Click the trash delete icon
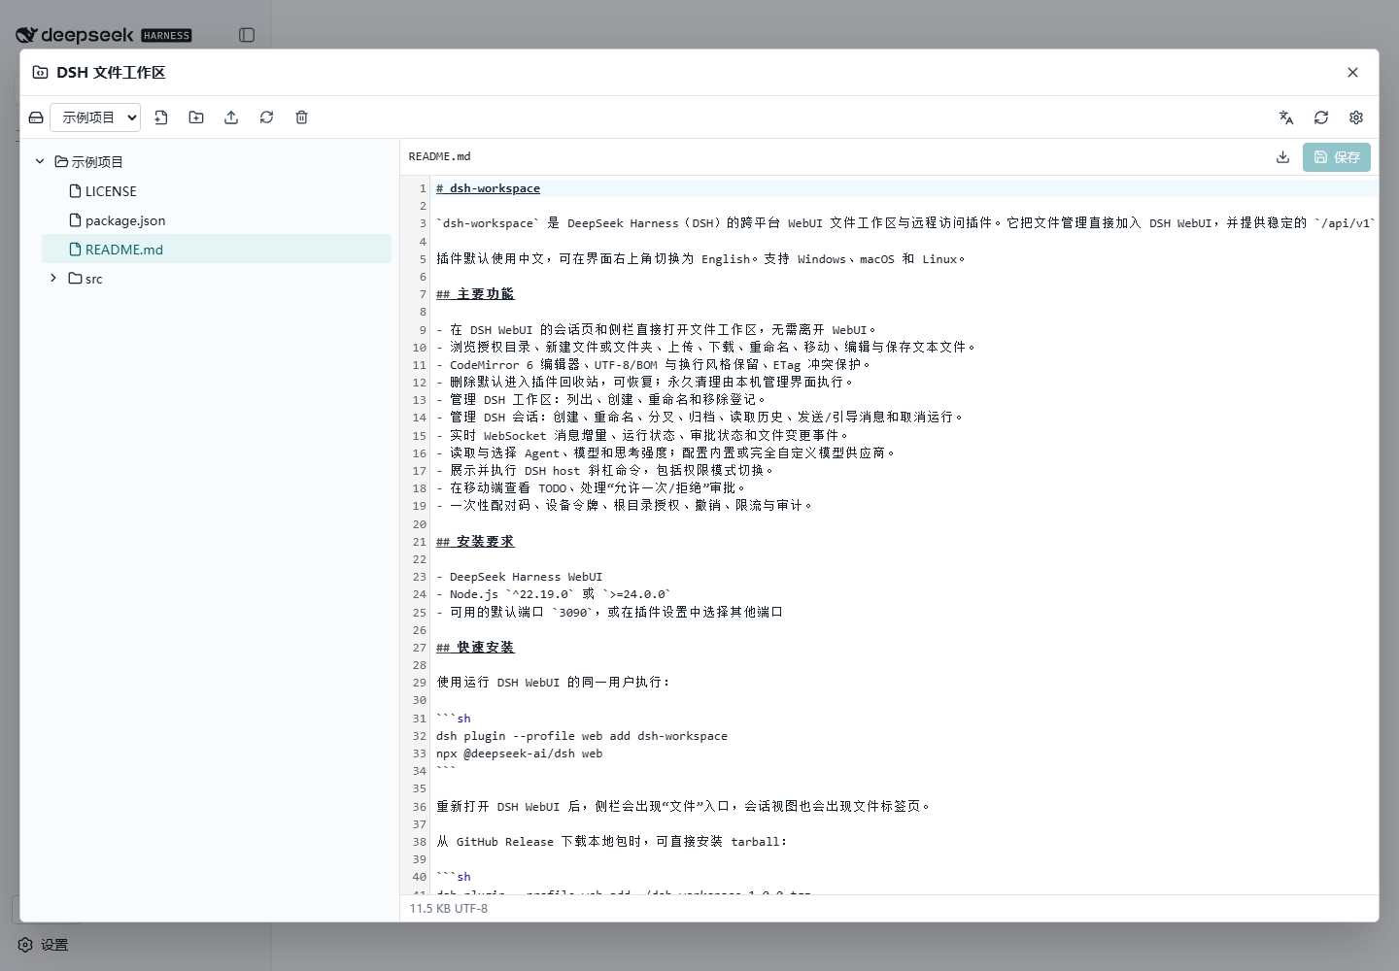This screenshot has height=971, width=1399. pyautogui.click(x=301, y=117)
